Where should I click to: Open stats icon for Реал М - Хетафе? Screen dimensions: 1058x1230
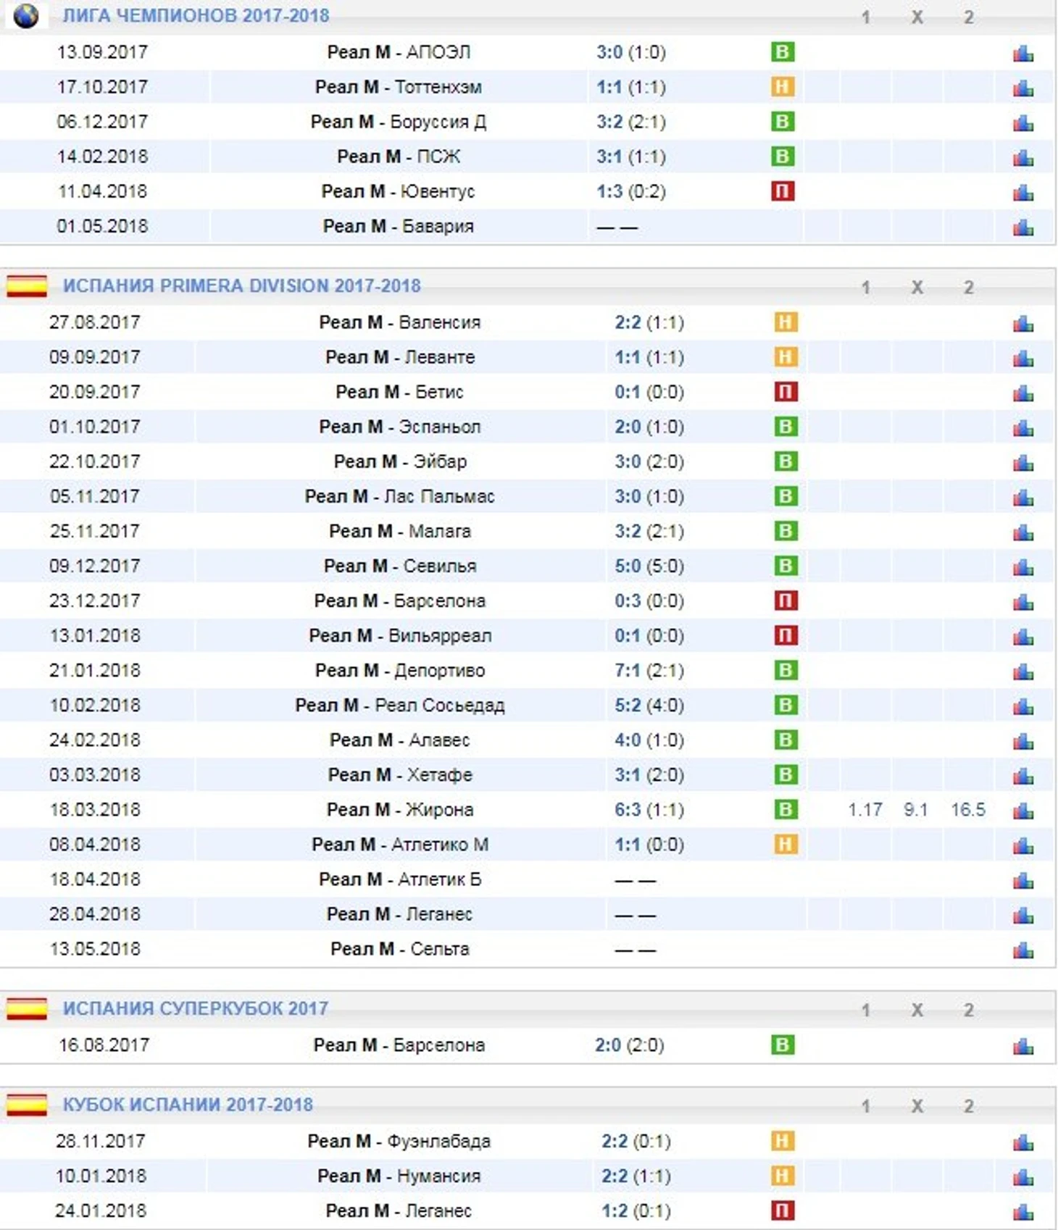pos(1023,775)
